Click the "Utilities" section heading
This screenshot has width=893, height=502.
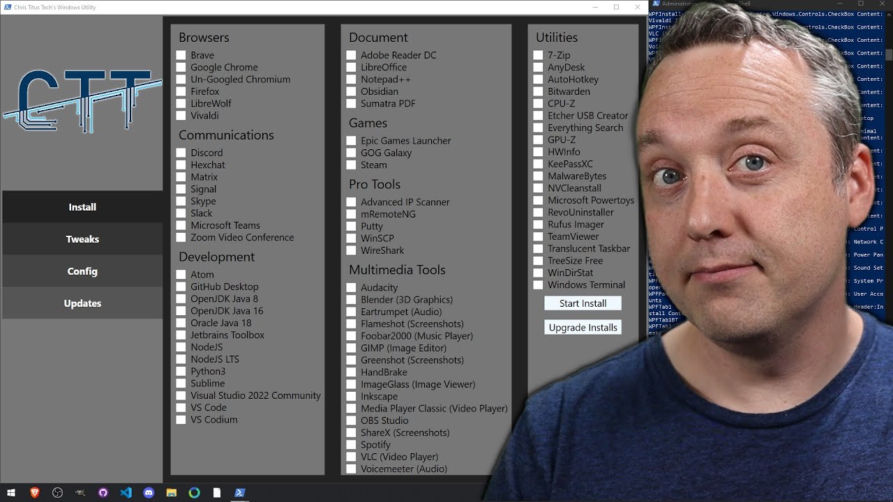point(557,38)
